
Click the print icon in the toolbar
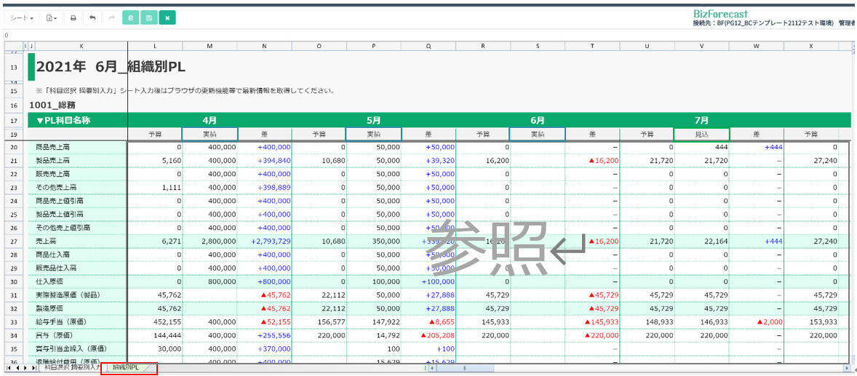(73, 17)
